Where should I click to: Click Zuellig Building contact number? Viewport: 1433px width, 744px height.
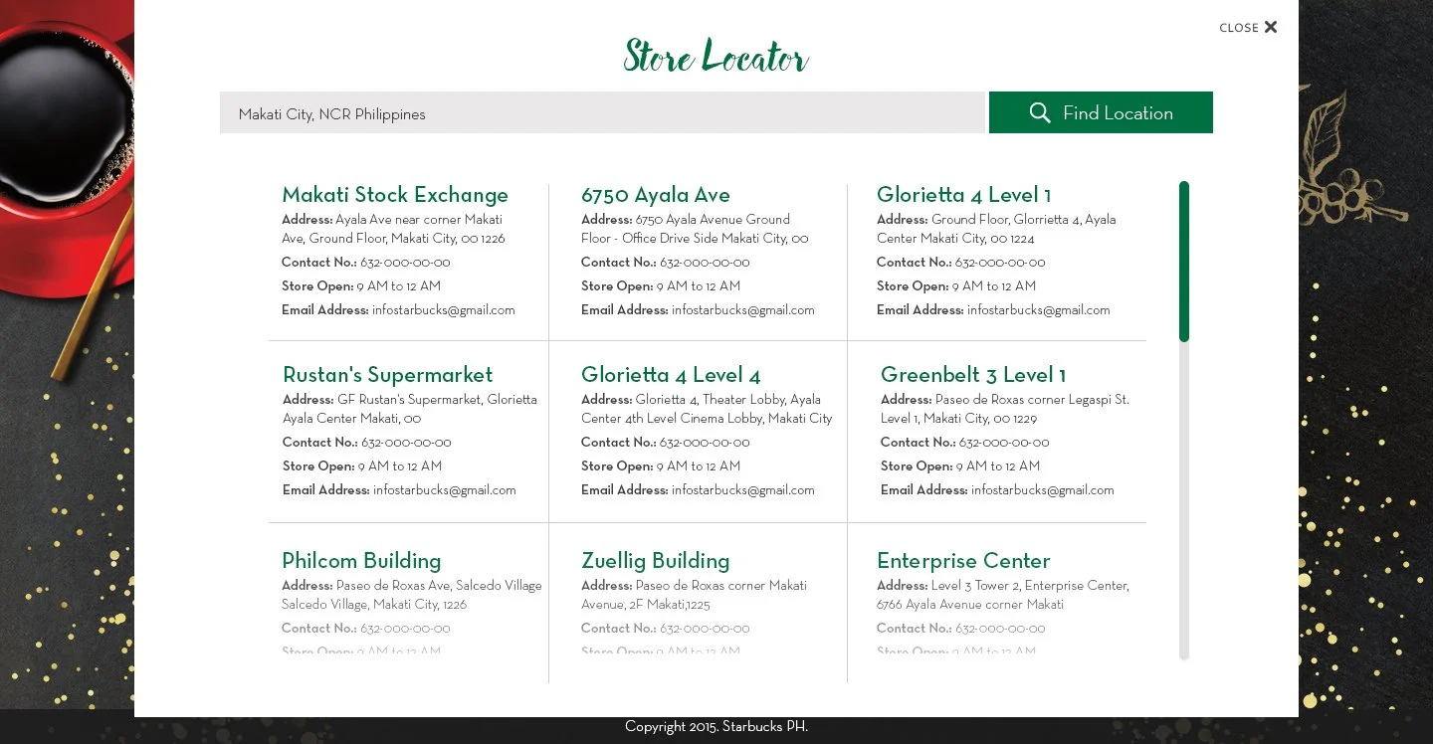(x=666, y=629)
